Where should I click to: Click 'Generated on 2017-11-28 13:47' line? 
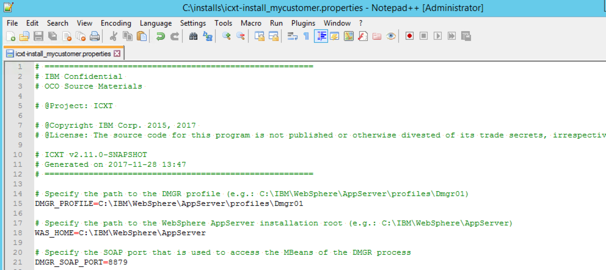111,164
